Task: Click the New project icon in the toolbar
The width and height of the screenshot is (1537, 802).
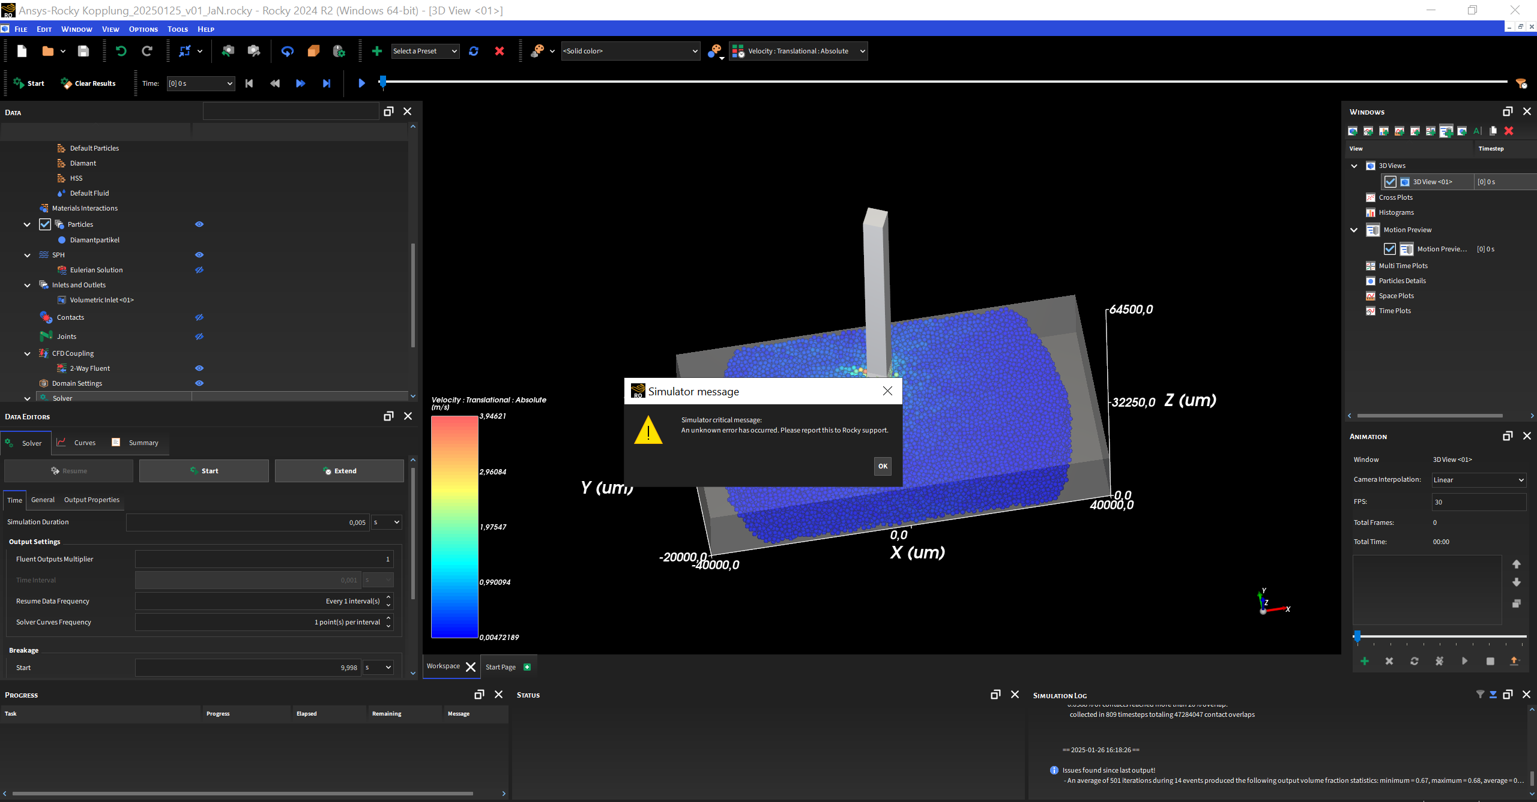Action: coord(22,51)
